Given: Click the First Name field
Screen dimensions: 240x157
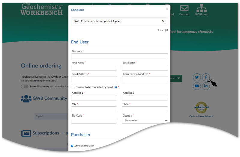Looking at the screenshot, I should tap(94, 68).
